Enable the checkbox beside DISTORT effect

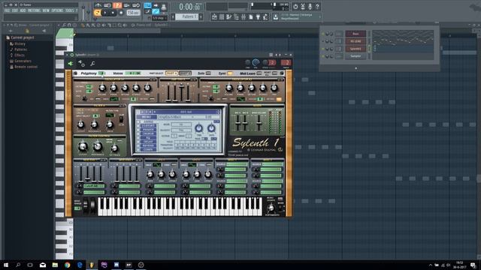pyautogui.click(x=138, y=126)
